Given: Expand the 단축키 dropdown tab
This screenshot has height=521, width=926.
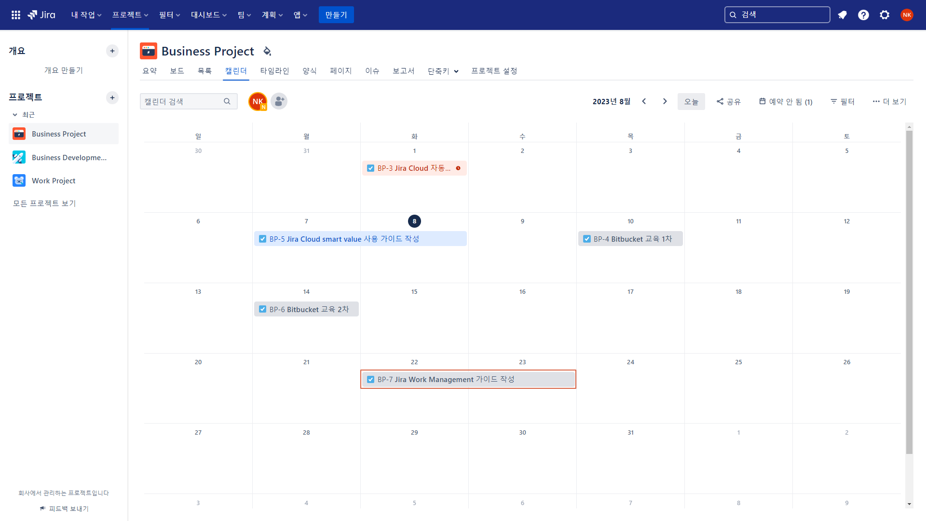Looking at the screenshot, I should [443, 71].
